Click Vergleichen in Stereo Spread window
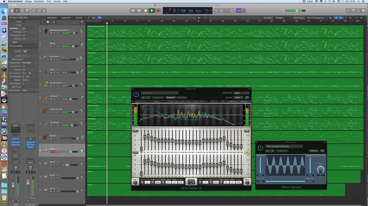368x206 pixels. click(x=282, y=151)
